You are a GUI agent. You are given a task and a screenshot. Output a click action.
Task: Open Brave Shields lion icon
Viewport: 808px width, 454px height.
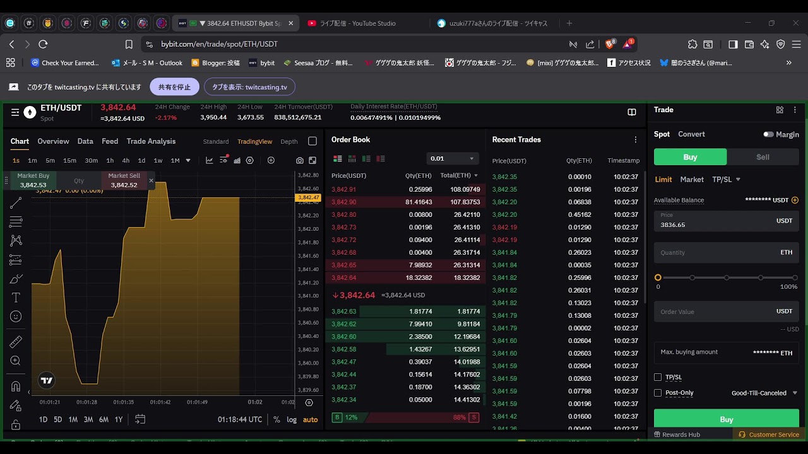[x=610, y=44]
